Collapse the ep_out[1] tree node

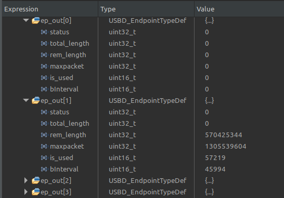point(26,100)
